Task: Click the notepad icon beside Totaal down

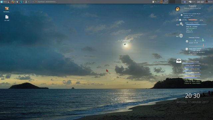Action: tap(187, 49)
